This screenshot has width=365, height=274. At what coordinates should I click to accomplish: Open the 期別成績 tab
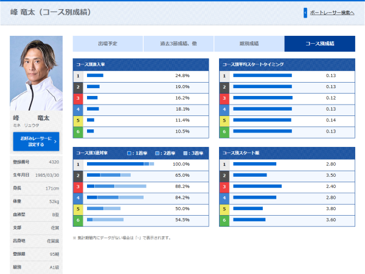coord(249,44)
